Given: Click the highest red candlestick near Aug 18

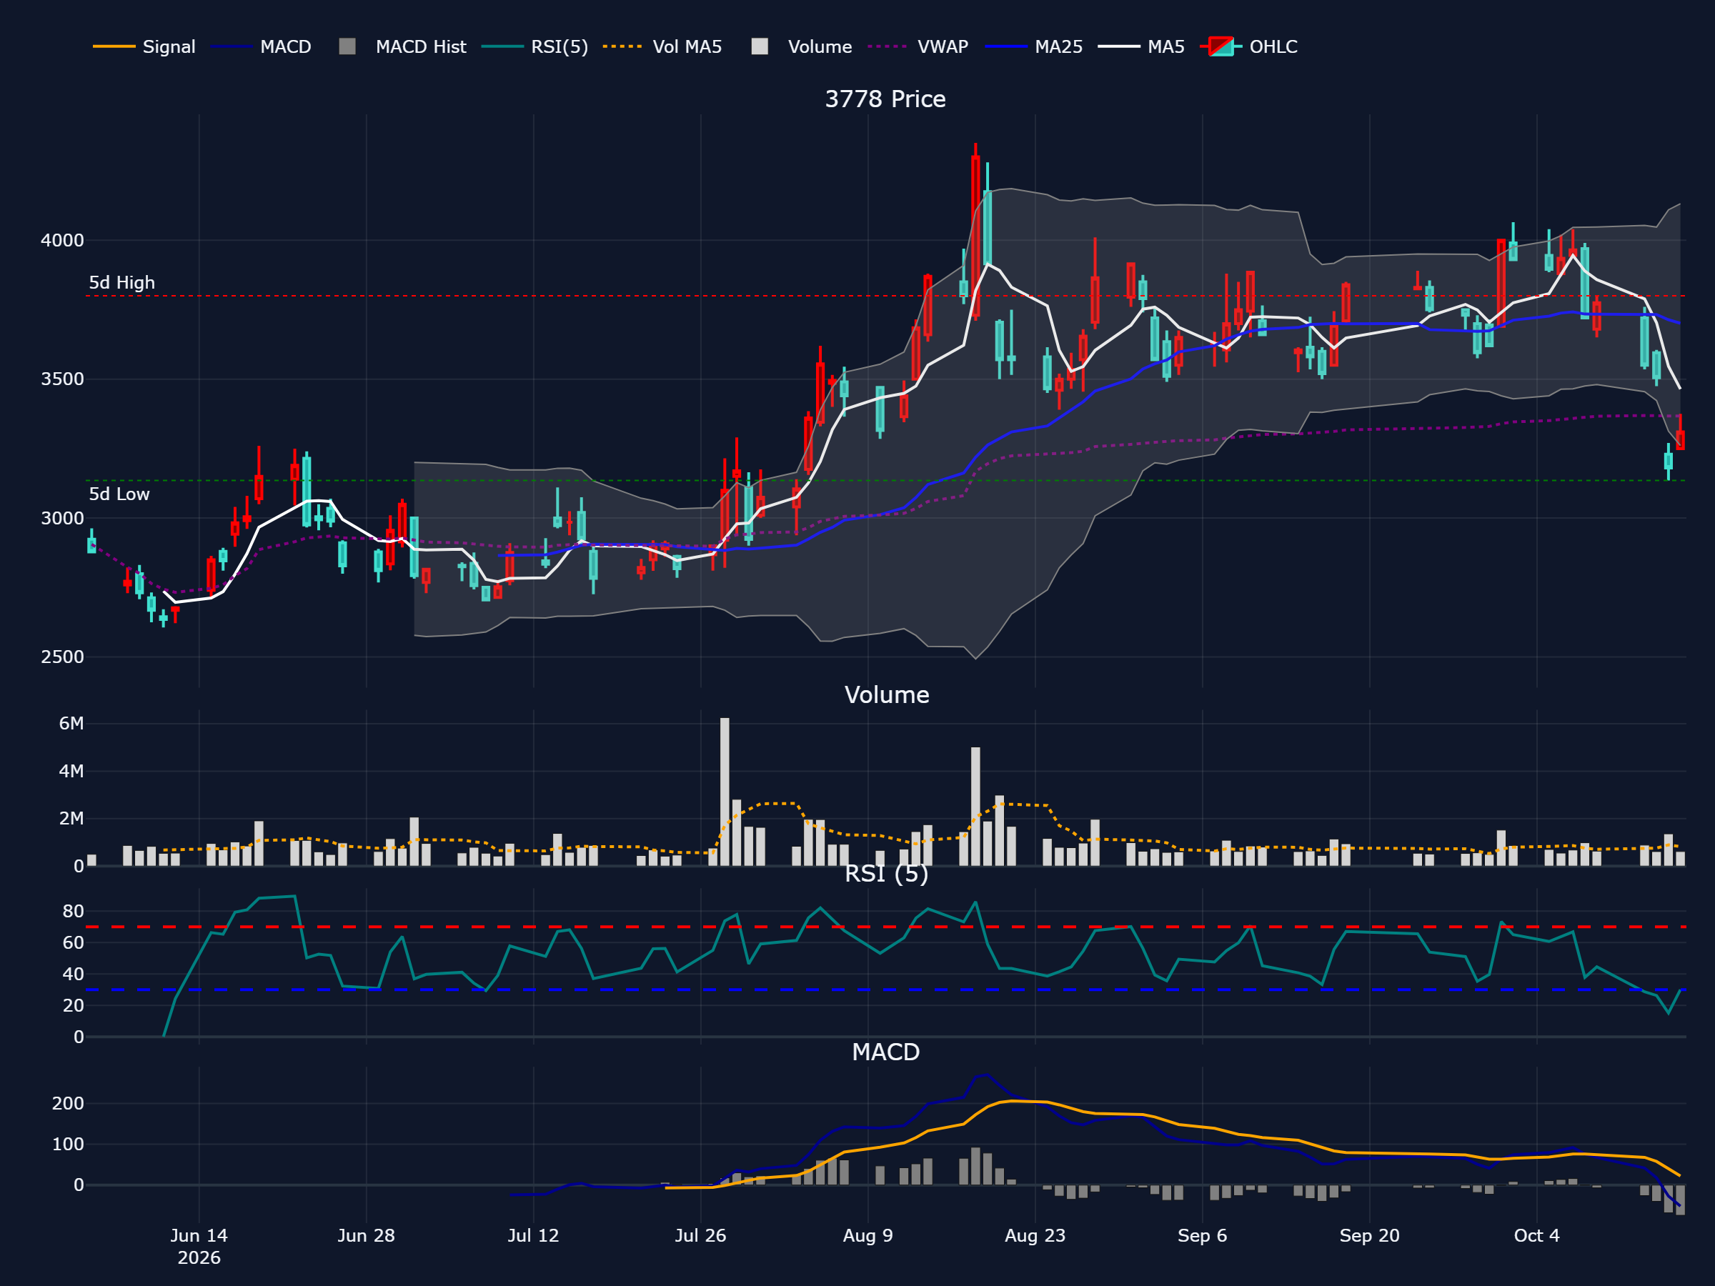Looking at the screenshot, I should 975,232.
